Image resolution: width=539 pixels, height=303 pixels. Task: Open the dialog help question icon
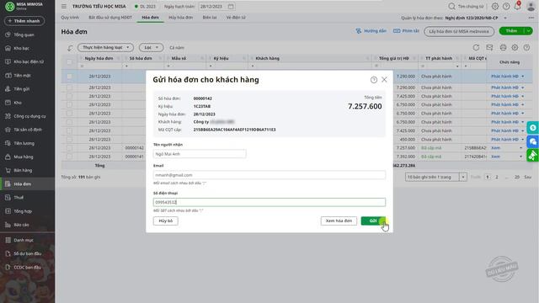pyautogui.click(x=374, y=80)
